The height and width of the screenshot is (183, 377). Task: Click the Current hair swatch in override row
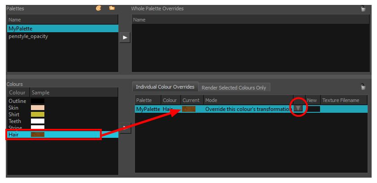point(189,109)
